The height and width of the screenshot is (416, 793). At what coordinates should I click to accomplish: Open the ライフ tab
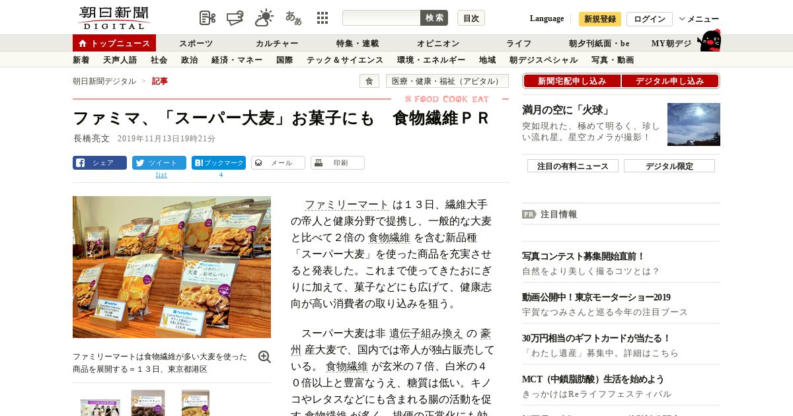(x=519, y=44)
